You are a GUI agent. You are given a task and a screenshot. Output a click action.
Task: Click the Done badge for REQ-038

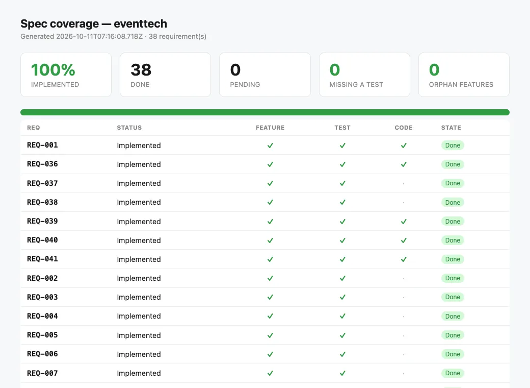click(x=453, y=203)
